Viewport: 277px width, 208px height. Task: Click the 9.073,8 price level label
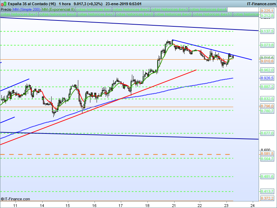point(267,45)
